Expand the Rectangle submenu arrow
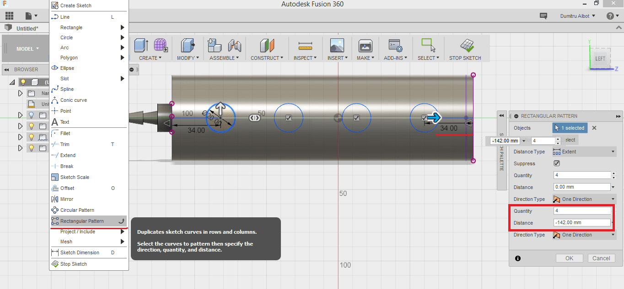This screenshot has width=624, height=289. pos(123,27)
